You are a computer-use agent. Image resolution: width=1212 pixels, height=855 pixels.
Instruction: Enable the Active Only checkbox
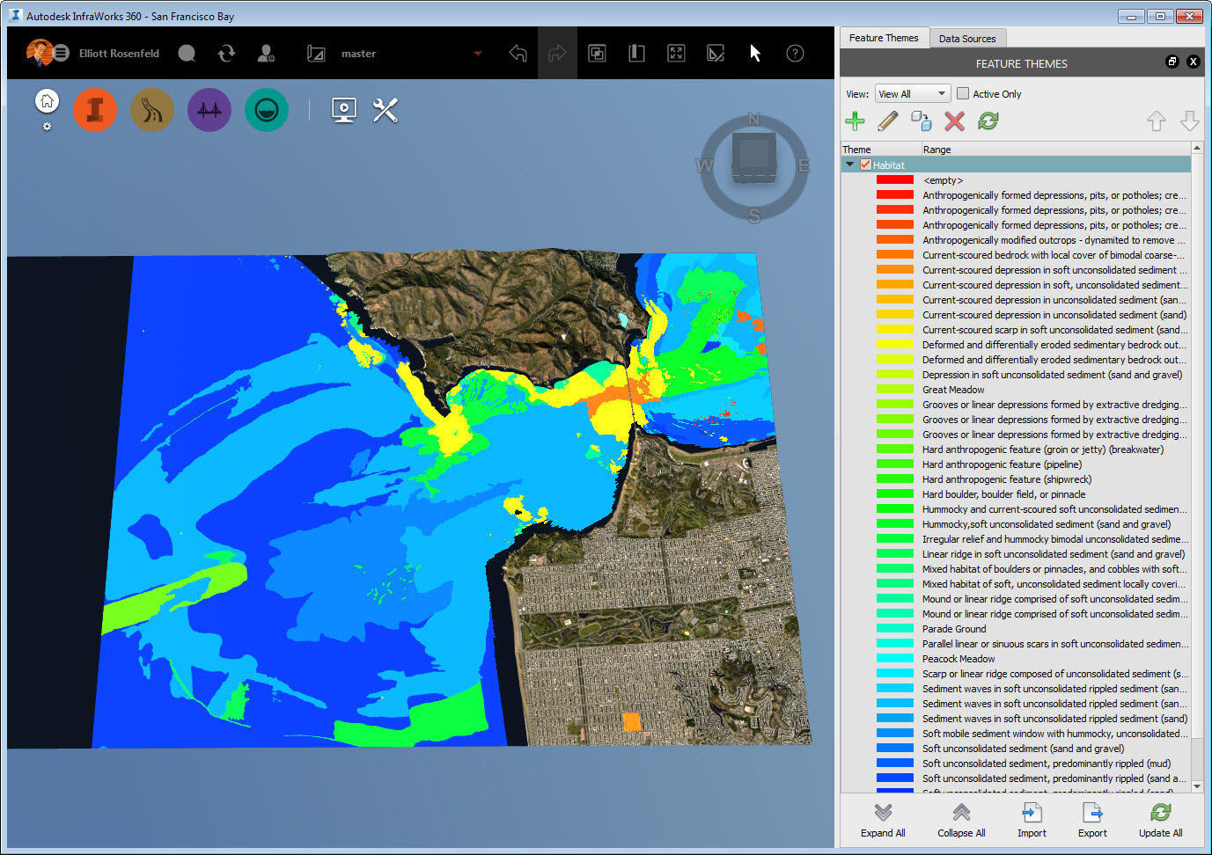pyautogui.click(x=963, y=92)
